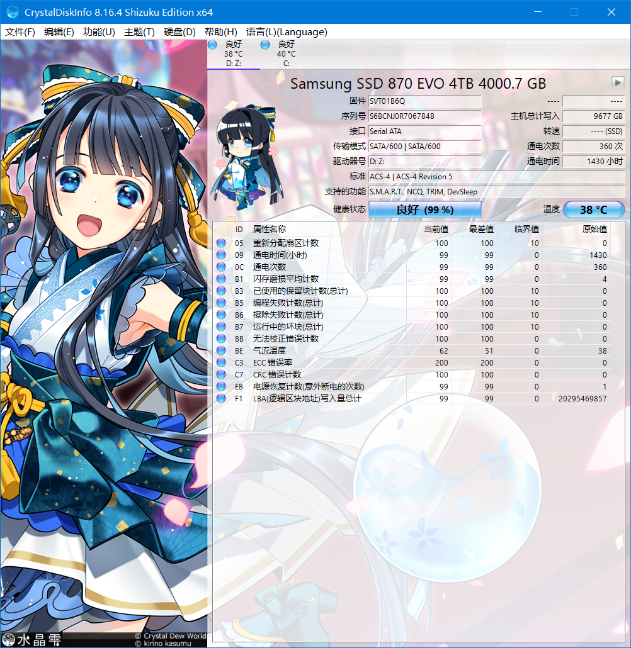The width and height of the screenshot is (631, 648).
Task: Select the 编程失败计数(总计) row
Action: 412,303
